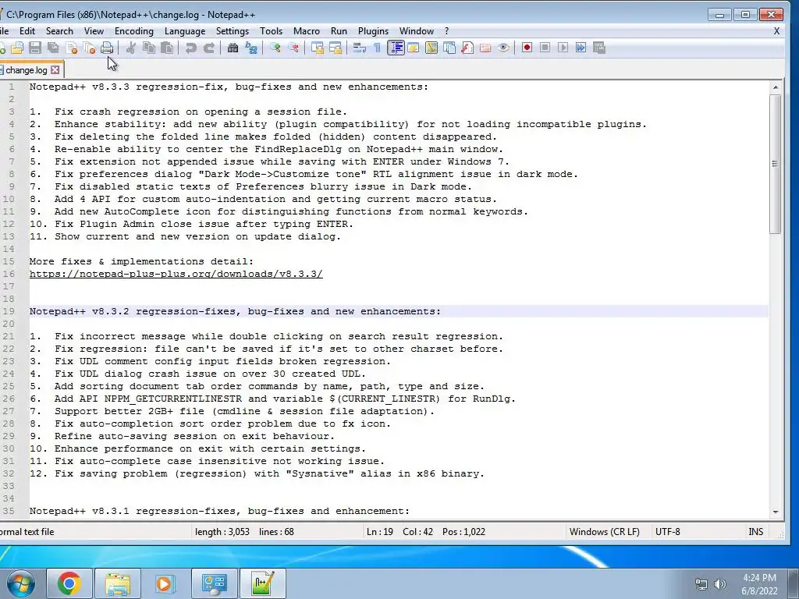Click the X at menu bar's right end
The width and height of the screenshot is (799, 599).
776,31
